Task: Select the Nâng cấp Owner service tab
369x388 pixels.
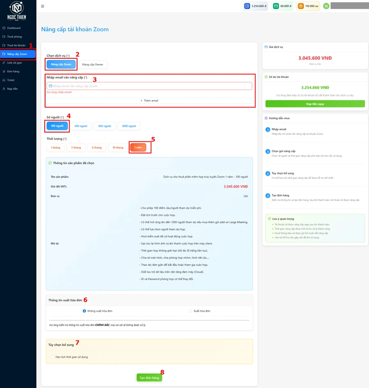Action: click(93, 64)
